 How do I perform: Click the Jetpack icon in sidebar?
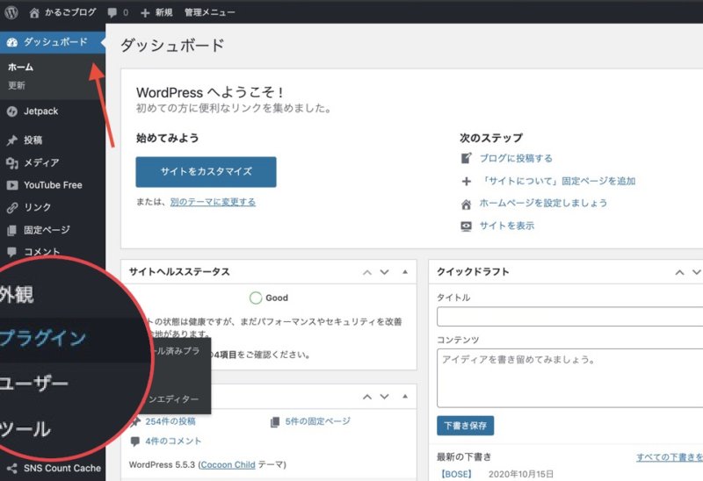coord(12,111)
